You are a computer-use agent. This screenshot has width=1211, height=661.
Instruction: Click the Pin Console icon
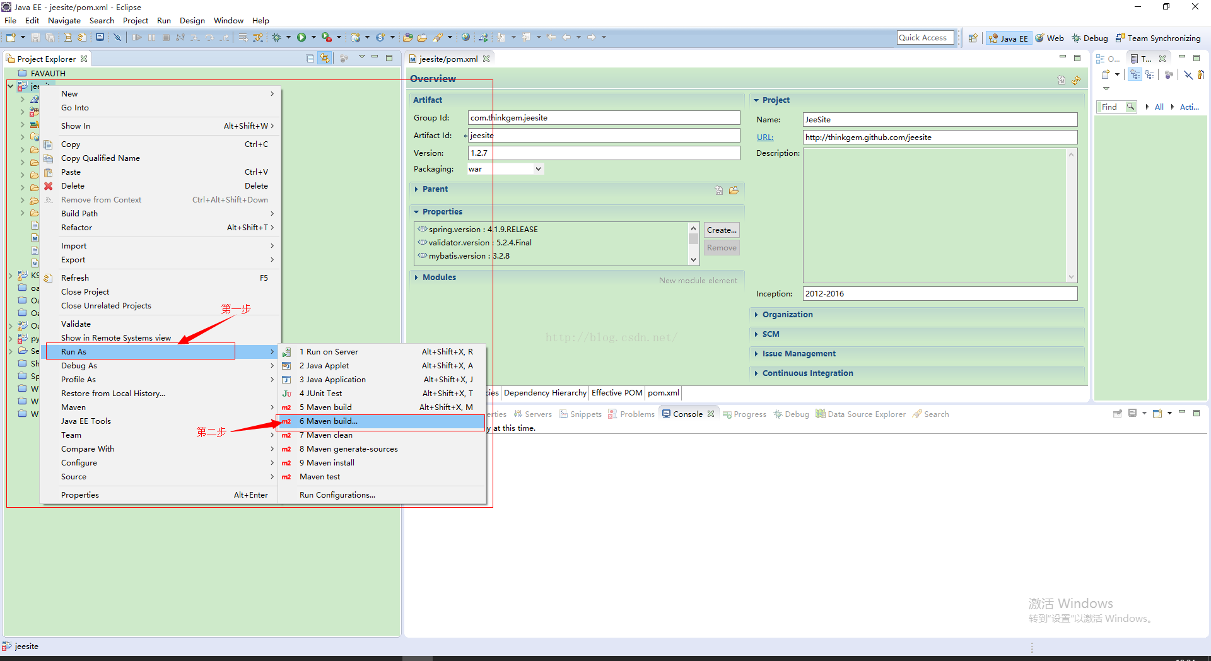1118,414
